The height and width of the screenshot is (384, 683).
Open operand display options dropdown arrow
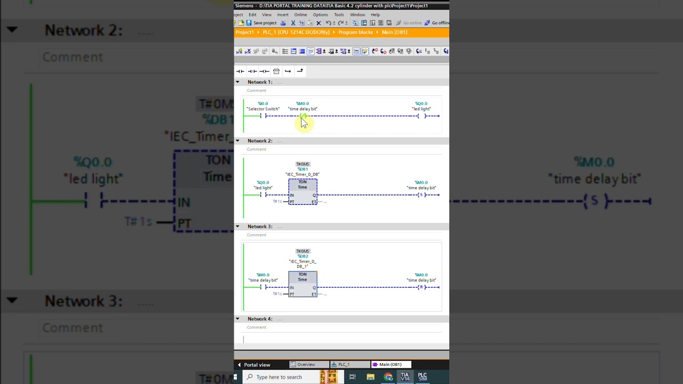324,51
